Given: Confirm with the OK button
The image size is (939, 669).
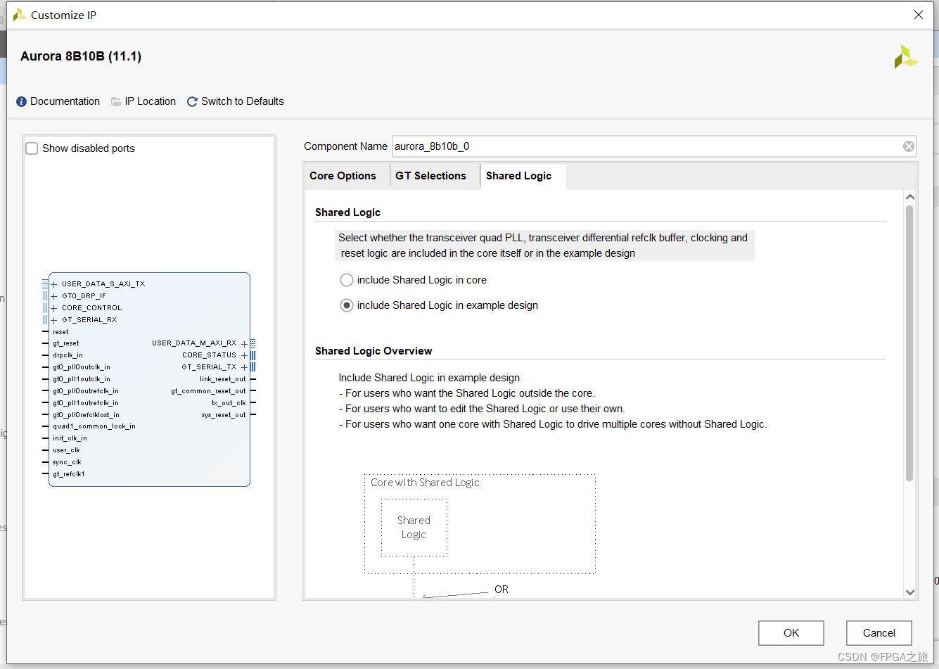Looking at the screenshot, I should click(791, 633).
